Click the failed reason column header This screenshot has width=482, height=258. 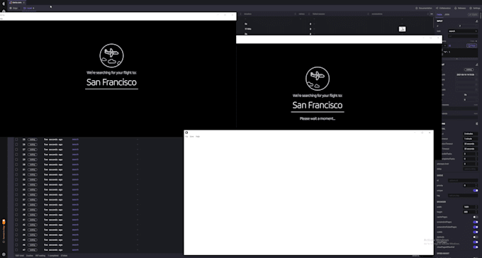click(319, 14)
